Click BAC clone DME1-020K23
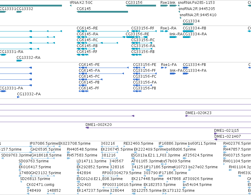 [198, 113]
